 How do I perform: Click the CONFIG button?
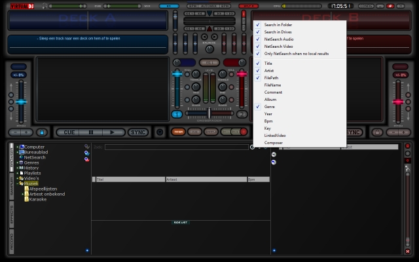[x=366, y=6]
